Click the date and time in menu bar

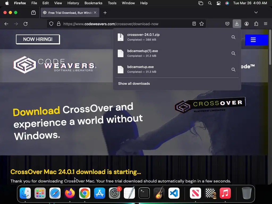pos(250,3)
